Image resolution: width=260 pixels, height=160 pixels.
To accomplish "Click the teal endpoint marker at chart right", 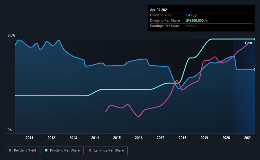I will 254,39.
